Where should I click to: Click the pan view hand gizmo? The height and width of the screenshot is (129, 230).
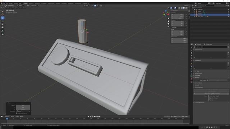point(168,21)
